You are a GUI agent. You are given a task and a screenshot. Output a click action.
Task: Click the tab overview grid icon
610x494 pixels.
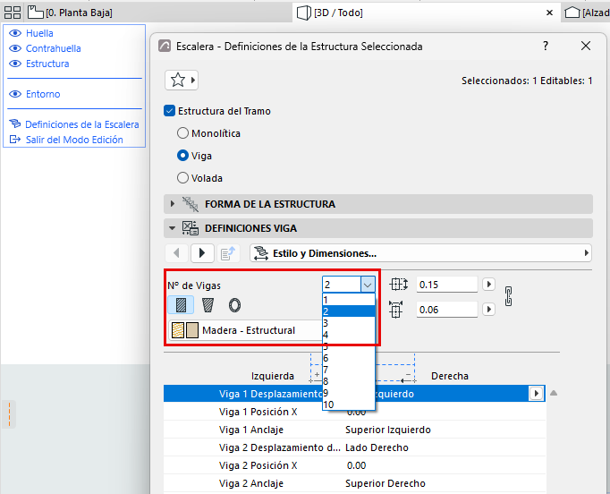coord(13,13)
